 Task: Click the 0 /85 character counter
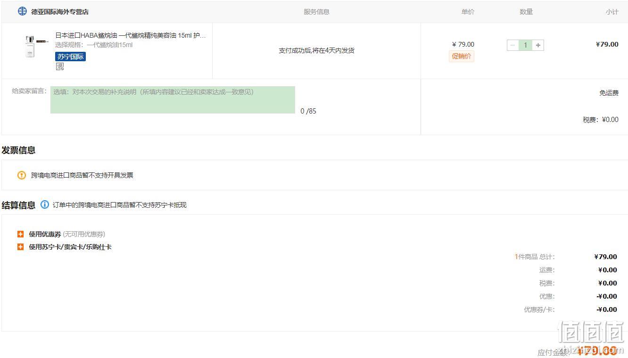click(x=308, y=111)
